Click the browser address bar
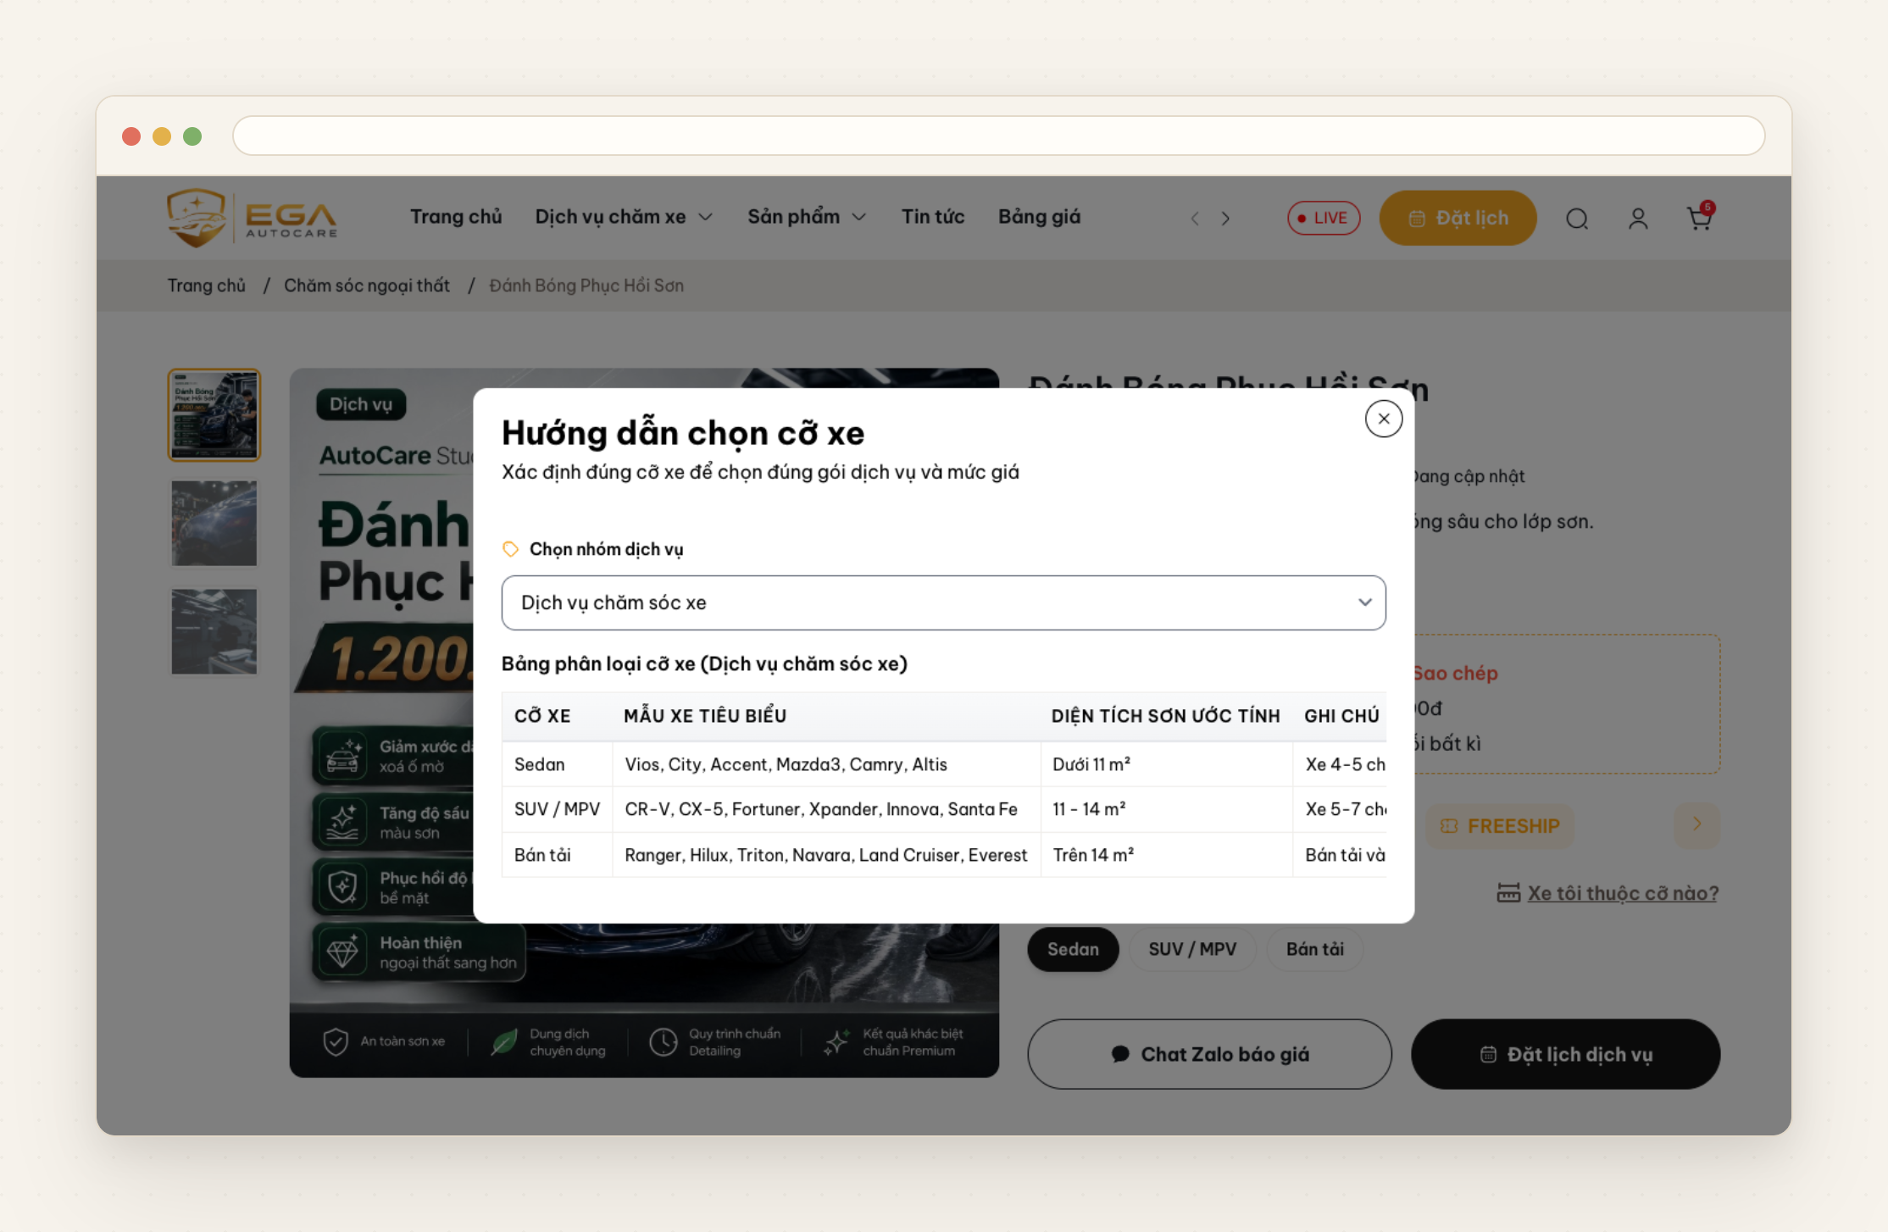The image size is (1888, 1232). (x=998, y=136)
